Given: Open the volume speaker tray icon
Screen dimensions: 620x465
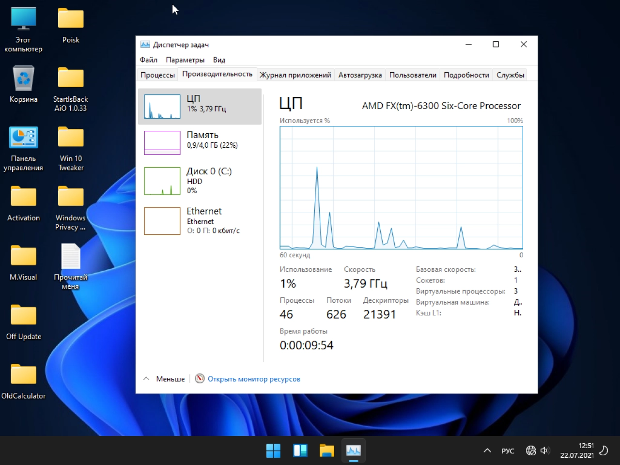Looking at the screenshot, I should tap(545, 450).
